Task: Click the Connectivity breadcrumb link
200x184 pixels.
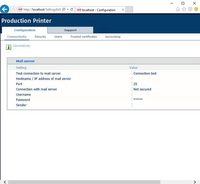Action: coord(22,46)
